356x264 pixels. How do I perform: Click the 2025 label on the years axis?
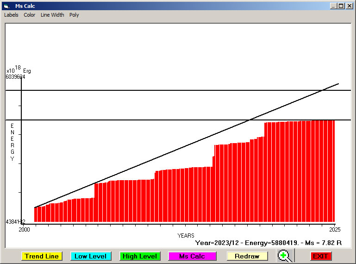click(x=334, y=229)
